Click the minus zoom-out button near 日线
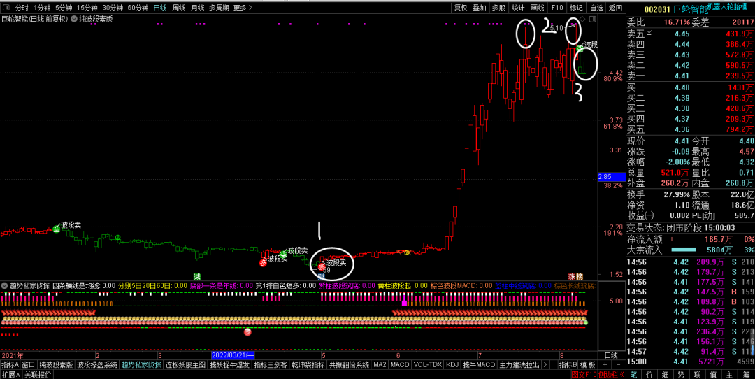 [x=618, y=364]
